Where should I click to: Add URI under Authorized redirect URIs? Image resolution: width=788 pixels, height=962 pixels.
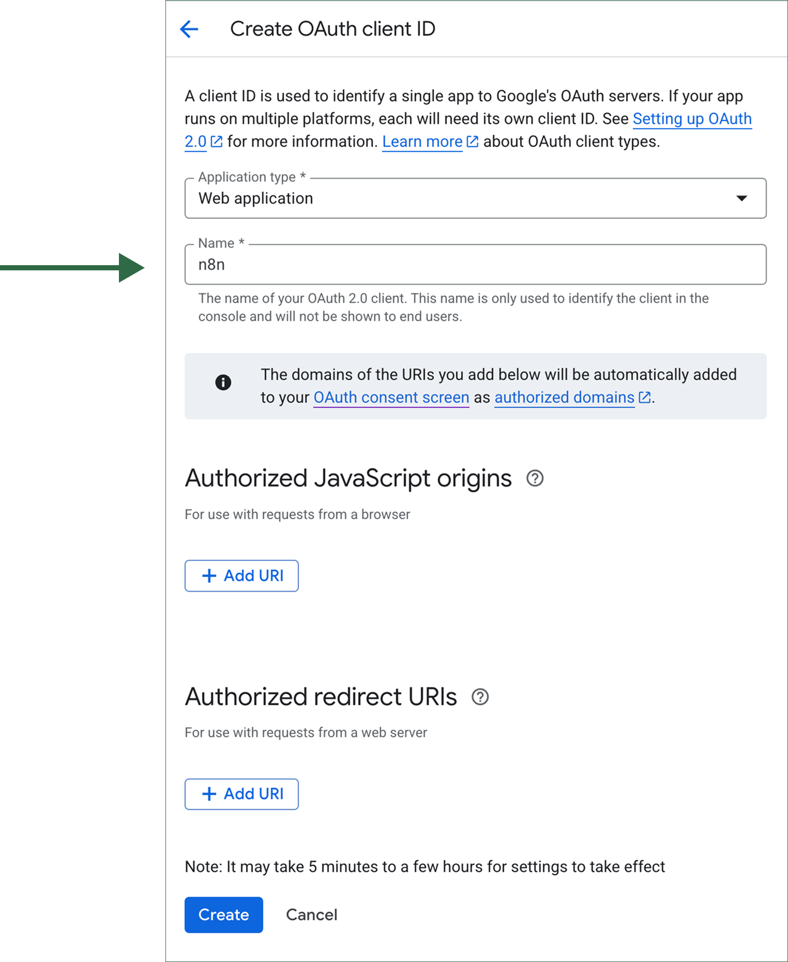click(x=241, y=794)
